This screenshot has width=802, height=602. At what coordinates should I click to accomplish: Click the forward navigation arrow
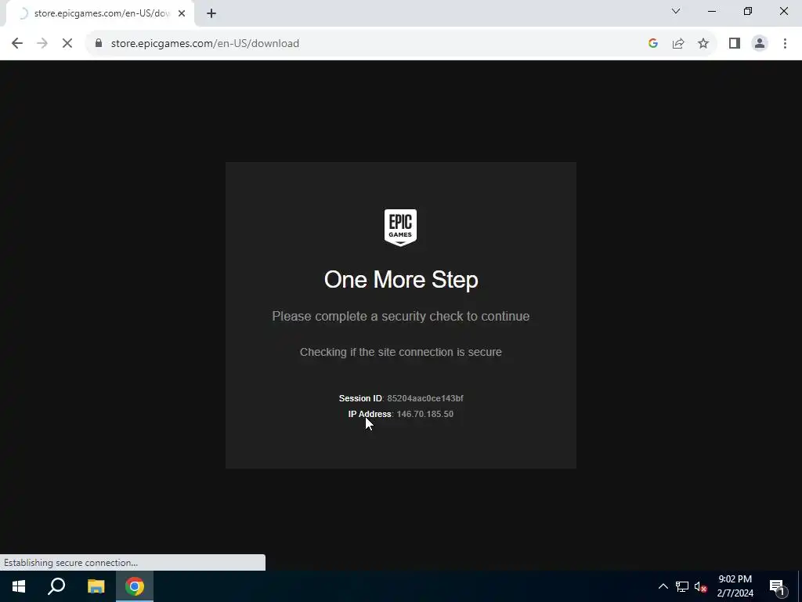coord(42,44)
